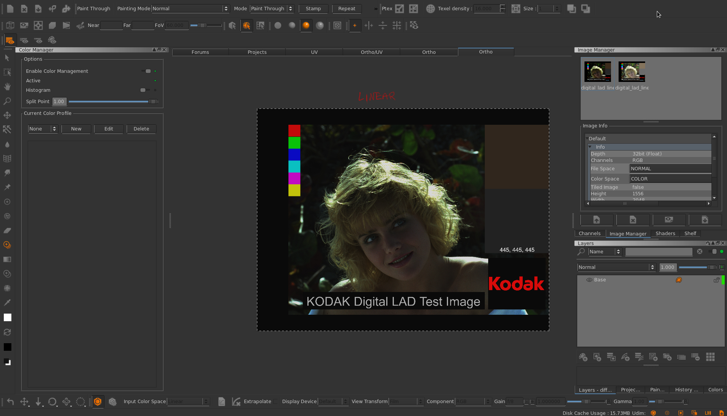Image resolution: width=727 pixels, height=416 pixels.
Task: Toggle the Layers filter switch
Action: (x=713, y=251)
